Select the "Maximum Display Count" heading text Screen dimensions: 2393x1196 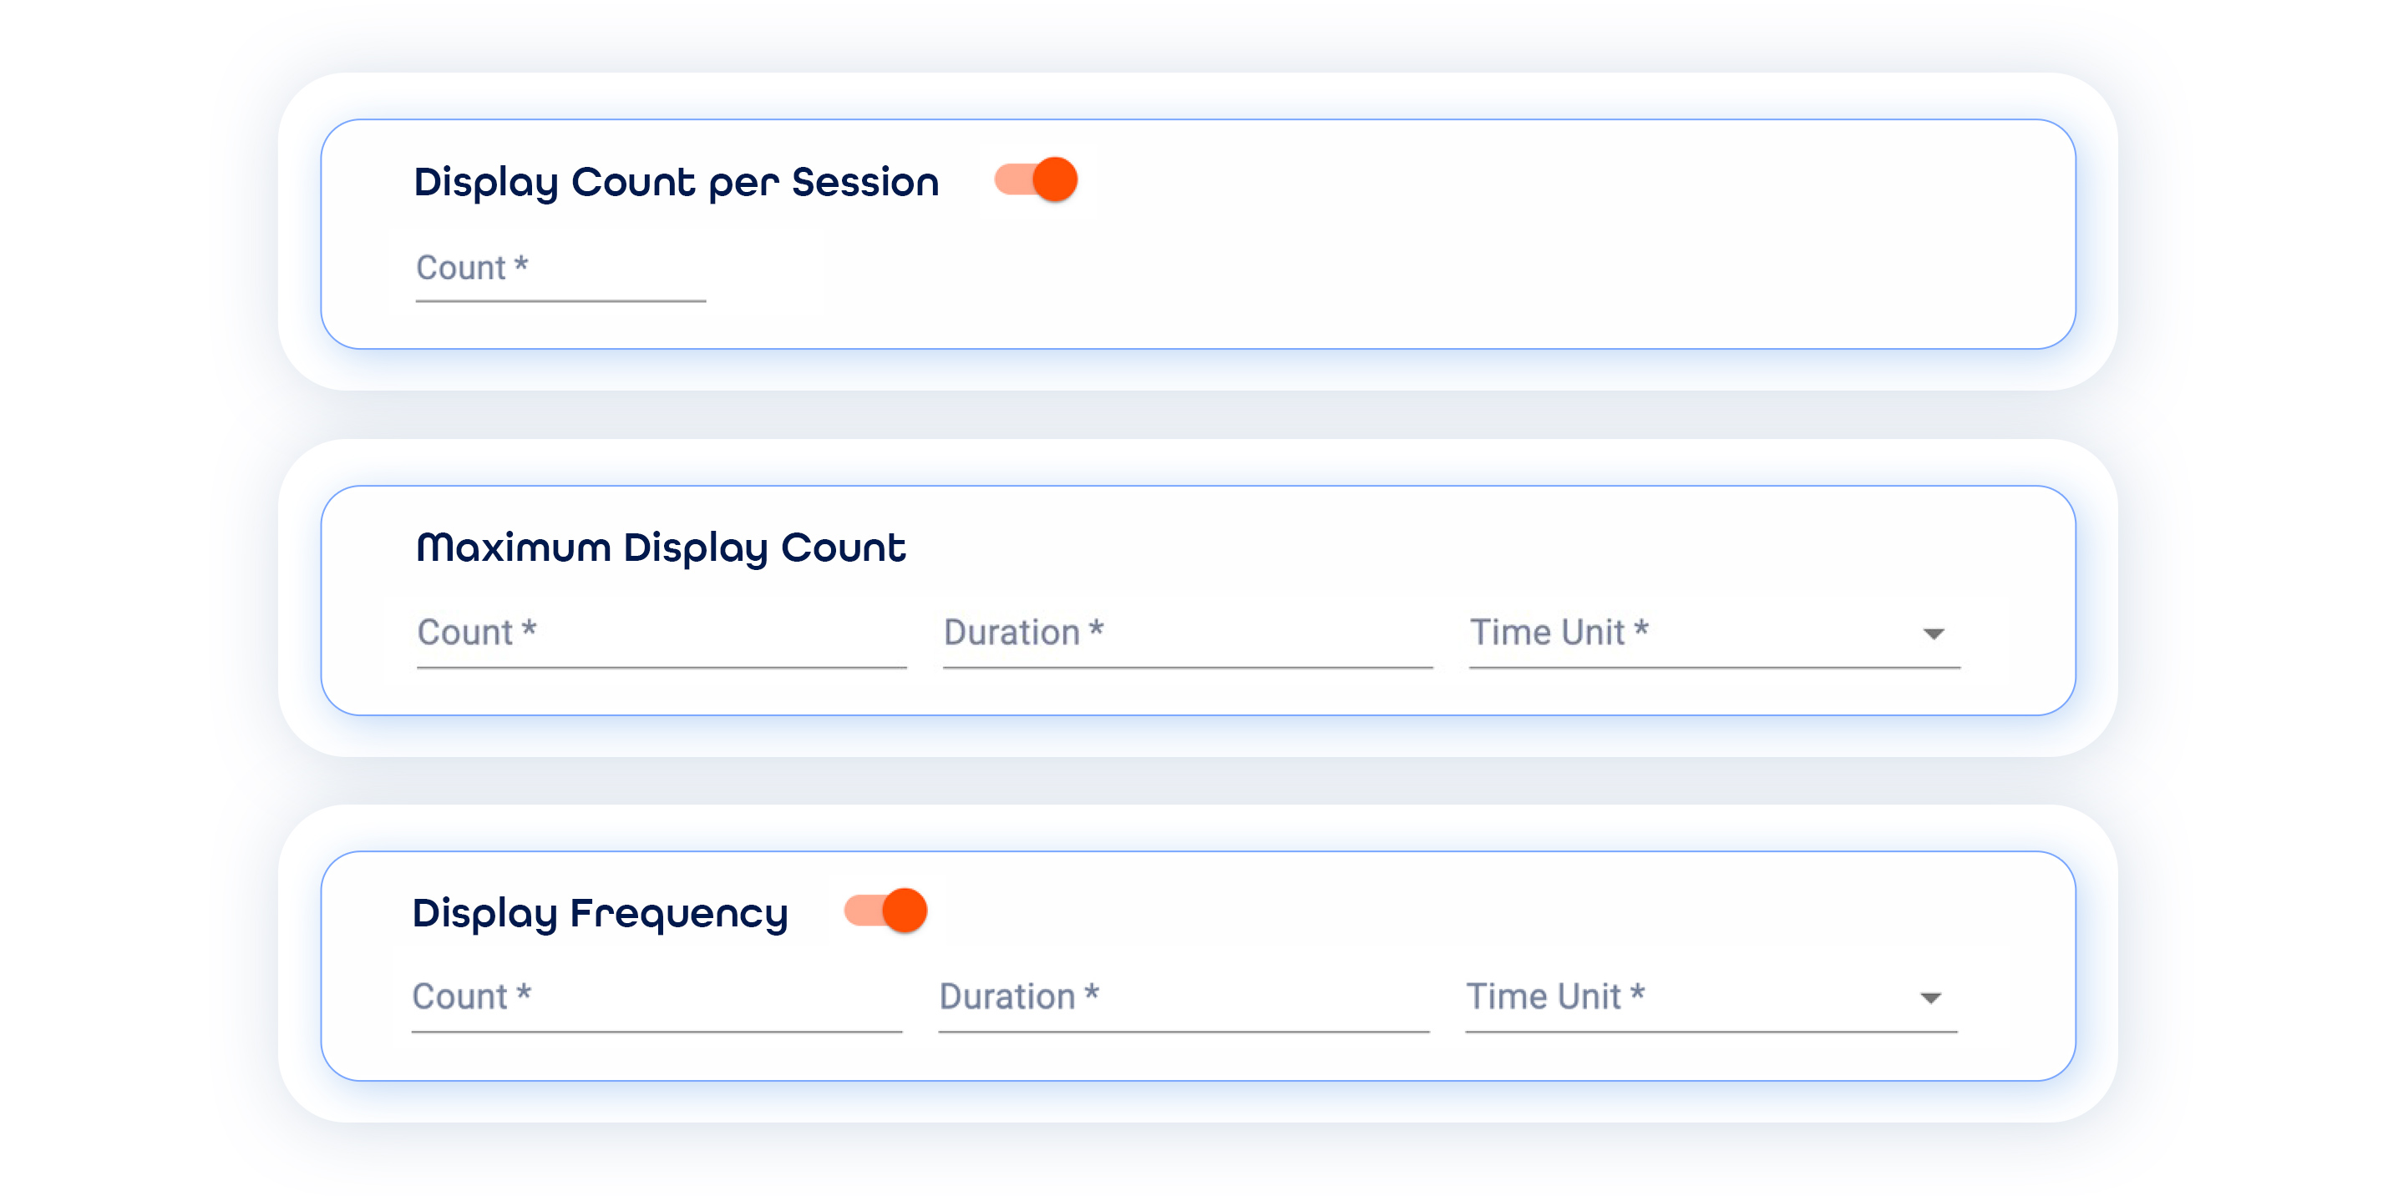pos(661,548)
